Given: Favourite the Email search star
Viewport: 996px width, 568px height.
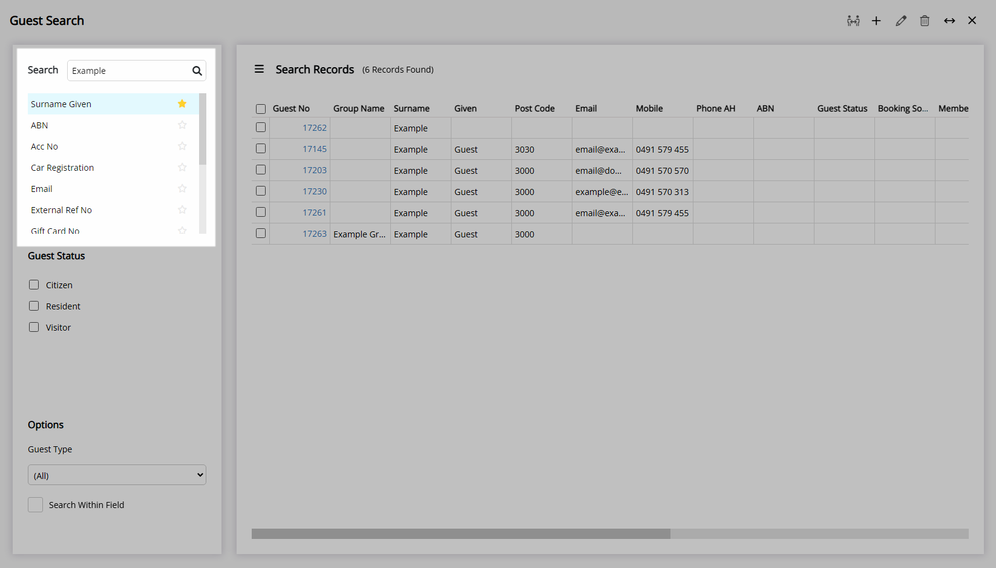Looking at the screenshot, I should (182, 188).
